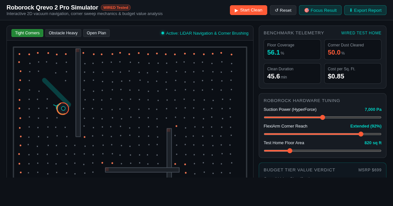This screenshot has height=206, width=393.
Task: Click the Active LiDAR Navigation status text
Action: (x=207, y=33)
